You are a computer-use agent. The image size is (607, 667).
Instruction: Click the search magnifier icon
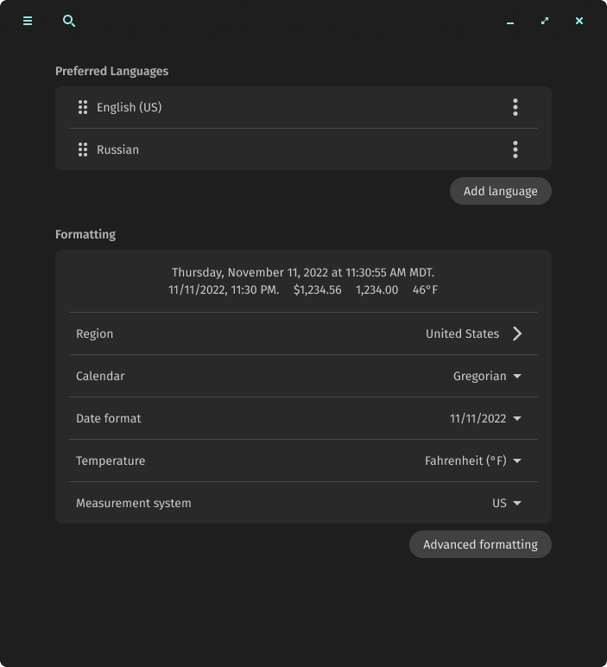tap(69, 21)
